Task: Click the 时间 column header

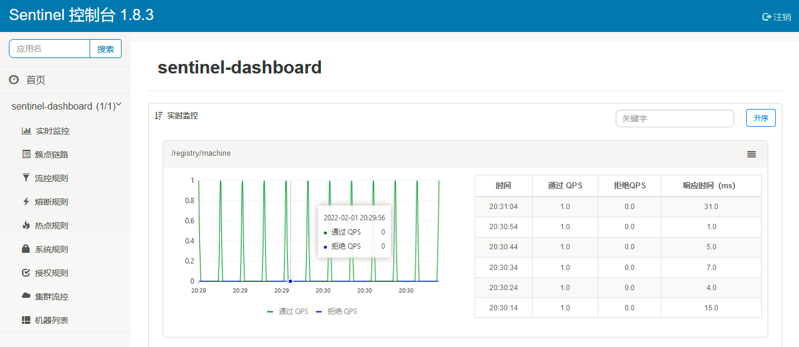Action: coord(504,185)
